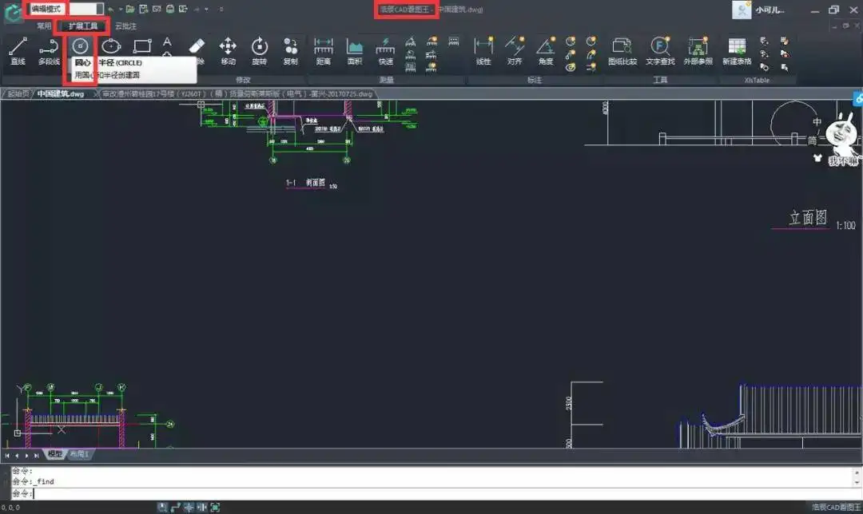Activate the 复制 copy tool

pyautogui.click(x=291, y=50)
